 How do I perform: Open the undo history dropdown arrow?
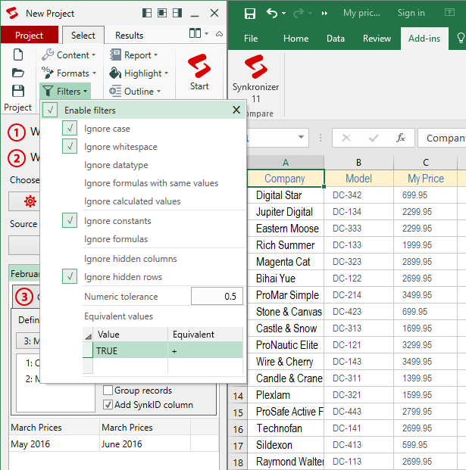pyautogui.click(x=283, y=14)
